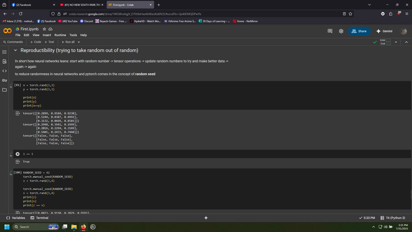Collapse the Reproductibility section
412x232 pixels.
click(16, 51)
